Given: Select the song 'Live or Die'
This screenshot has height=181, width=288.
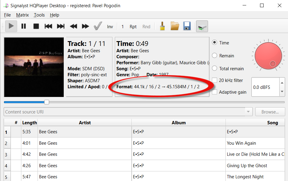Looking at the screenshot, I should [x=256, y=154].
